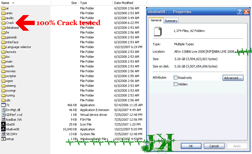Screen dimensions: 252x154
Task: Select the main folder icon
Action: (x=3, y=61)
